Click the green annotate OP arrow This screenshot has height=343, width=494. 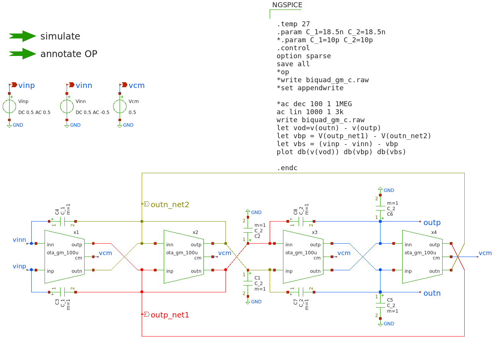click(23, 54)
